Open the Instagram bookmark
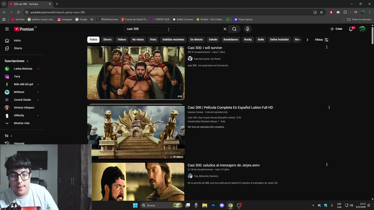 click(65, 20)
